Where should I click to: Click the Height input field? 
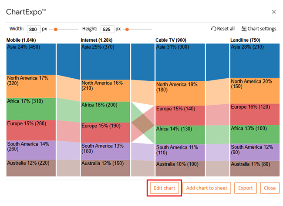click(x=107, y=30)
